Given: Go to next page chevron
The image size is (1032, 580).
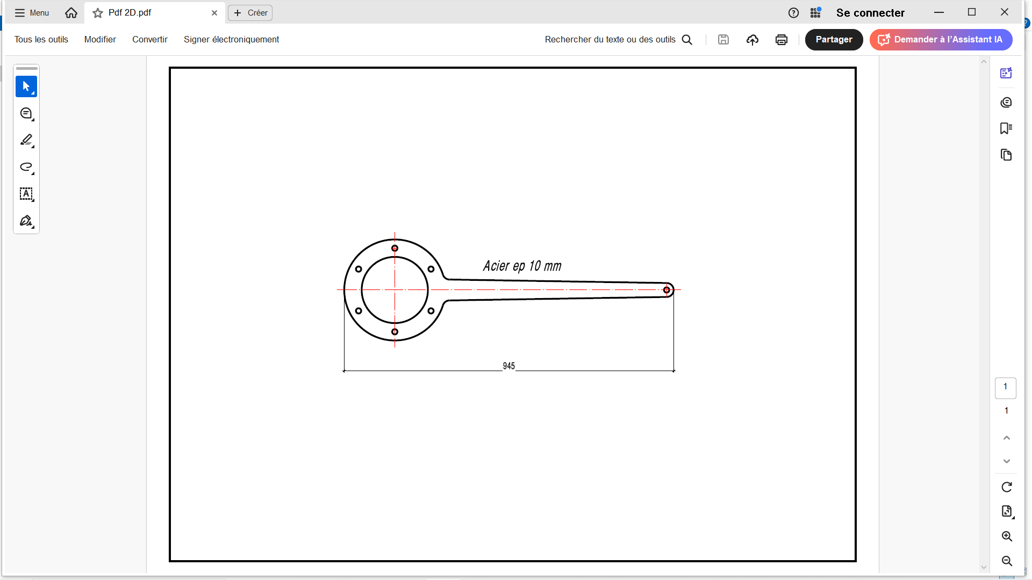Looking at the screenshot, I should point(1006,461).
